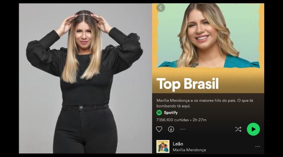Open the Spotify creator profile name

(171, 113)
